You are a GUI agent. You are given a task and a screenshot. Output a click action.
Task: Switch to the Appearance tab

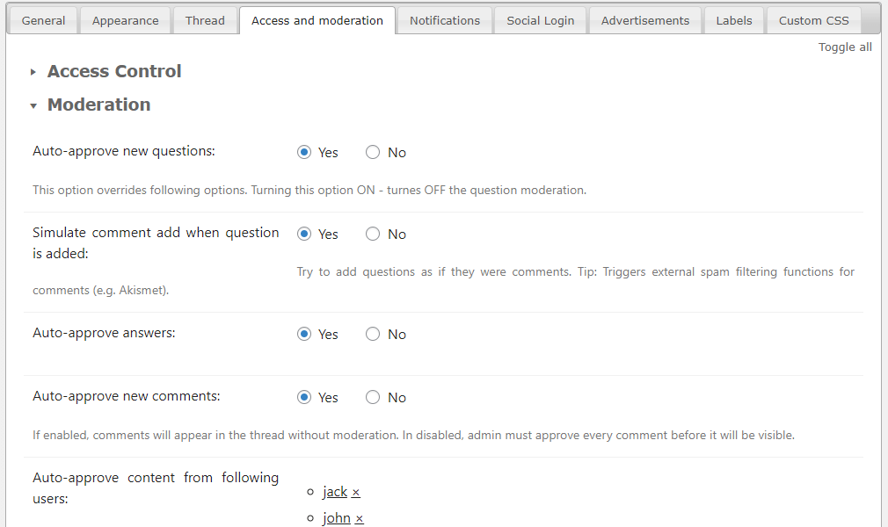(125, 20)
